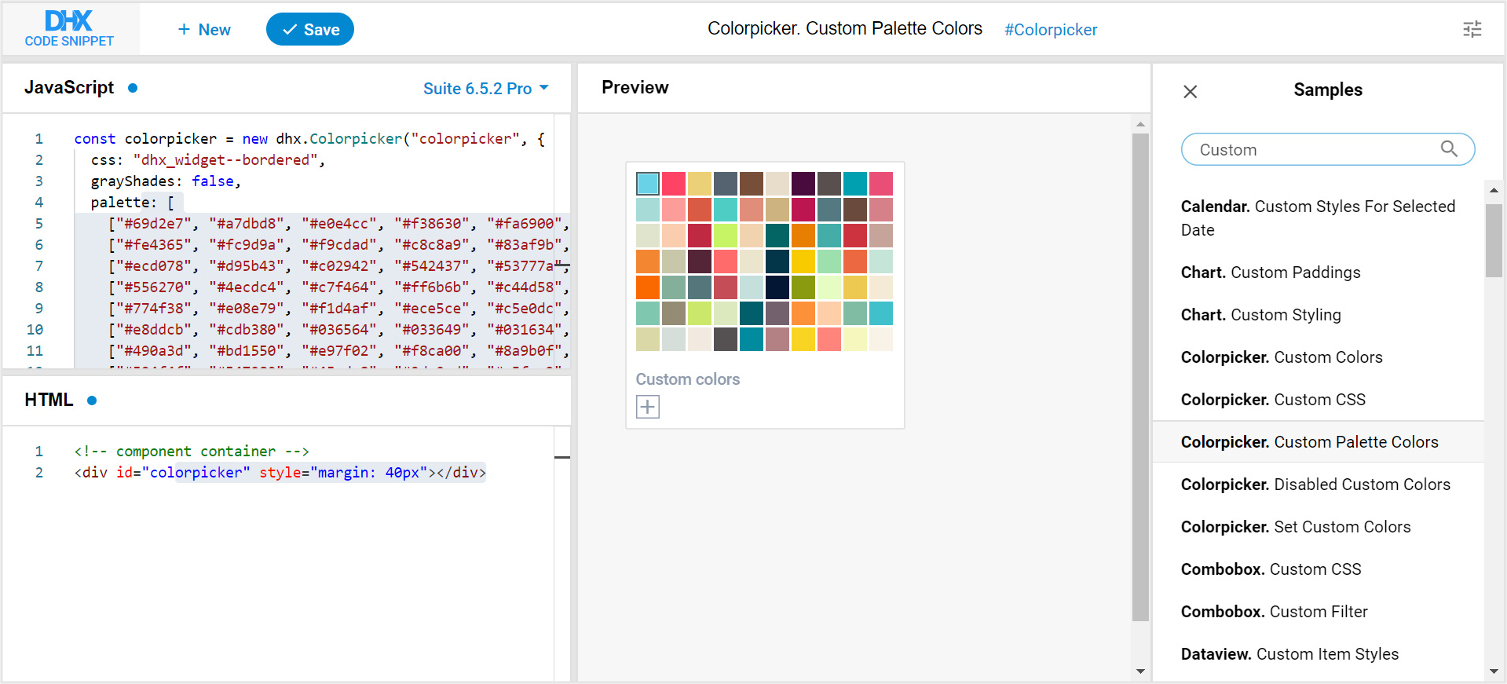Save the current snippet

(x=310, y=30)
